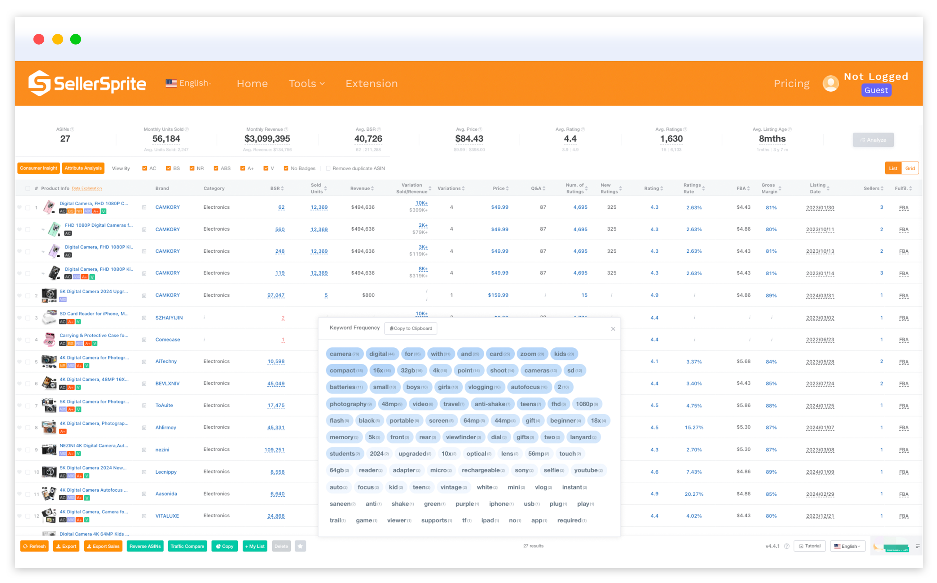Open the Extension nav item
Screen dimensions: 937x583
pos(372,83)
